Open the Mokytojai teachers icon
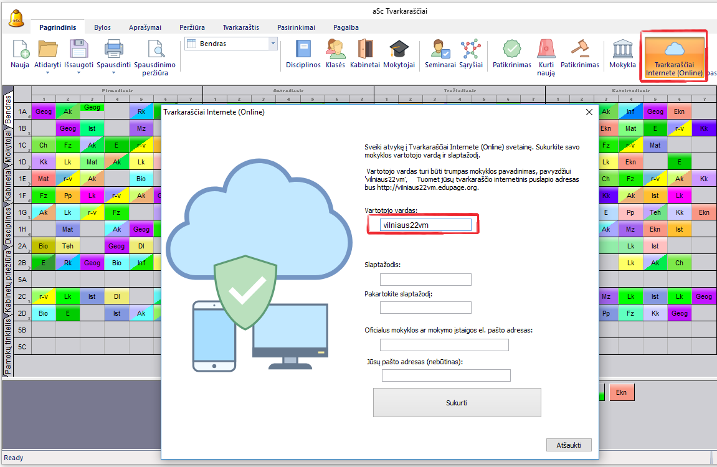 [x=399, y=50]
